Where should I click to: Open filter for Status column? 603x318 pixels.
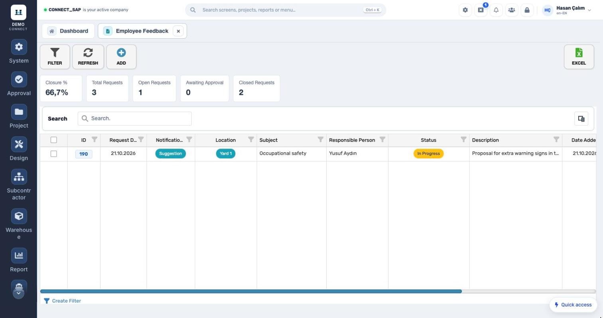[x=463, y=139]
